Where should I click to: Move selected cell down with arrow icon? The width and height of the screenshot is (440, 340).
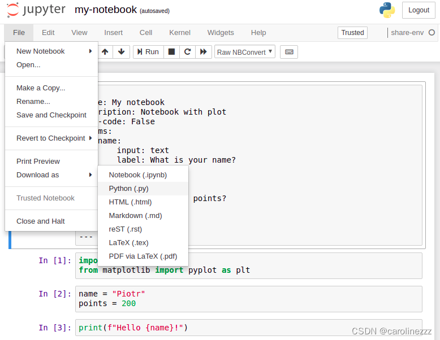[121, 52]
